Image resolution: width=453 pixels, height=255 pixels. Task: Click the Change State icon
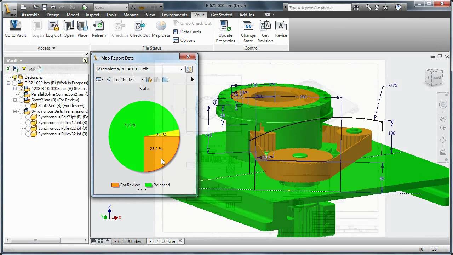point(248,25)
